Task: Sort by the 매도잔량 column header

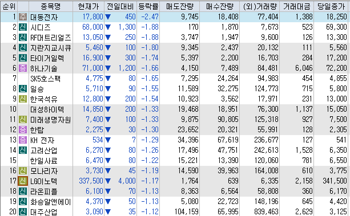Action: click(x=180, y=7)
